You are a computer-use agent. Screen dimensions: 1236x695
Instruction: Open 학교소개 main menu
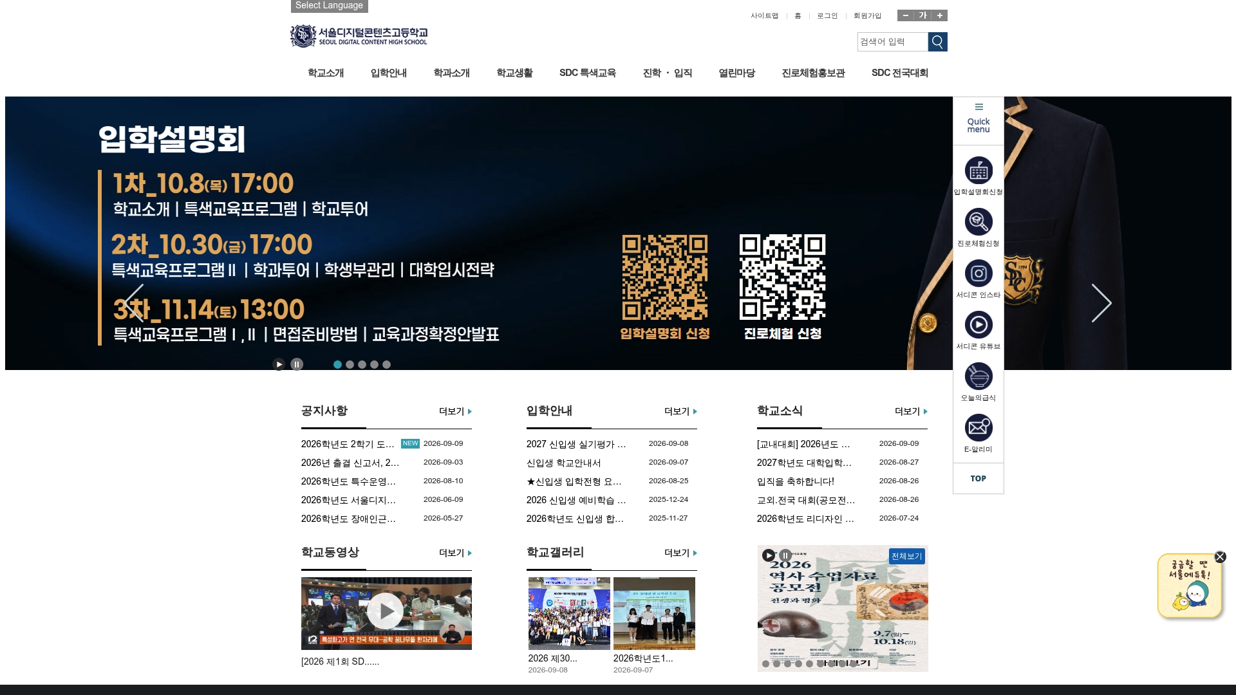pos(326,73)
